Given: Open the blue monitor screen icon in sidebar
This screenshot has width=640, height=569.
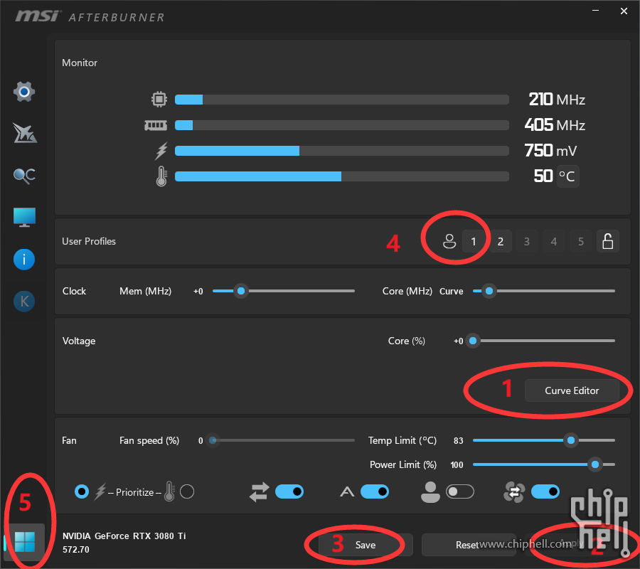Looking at the screenshot, I should 24,217.
